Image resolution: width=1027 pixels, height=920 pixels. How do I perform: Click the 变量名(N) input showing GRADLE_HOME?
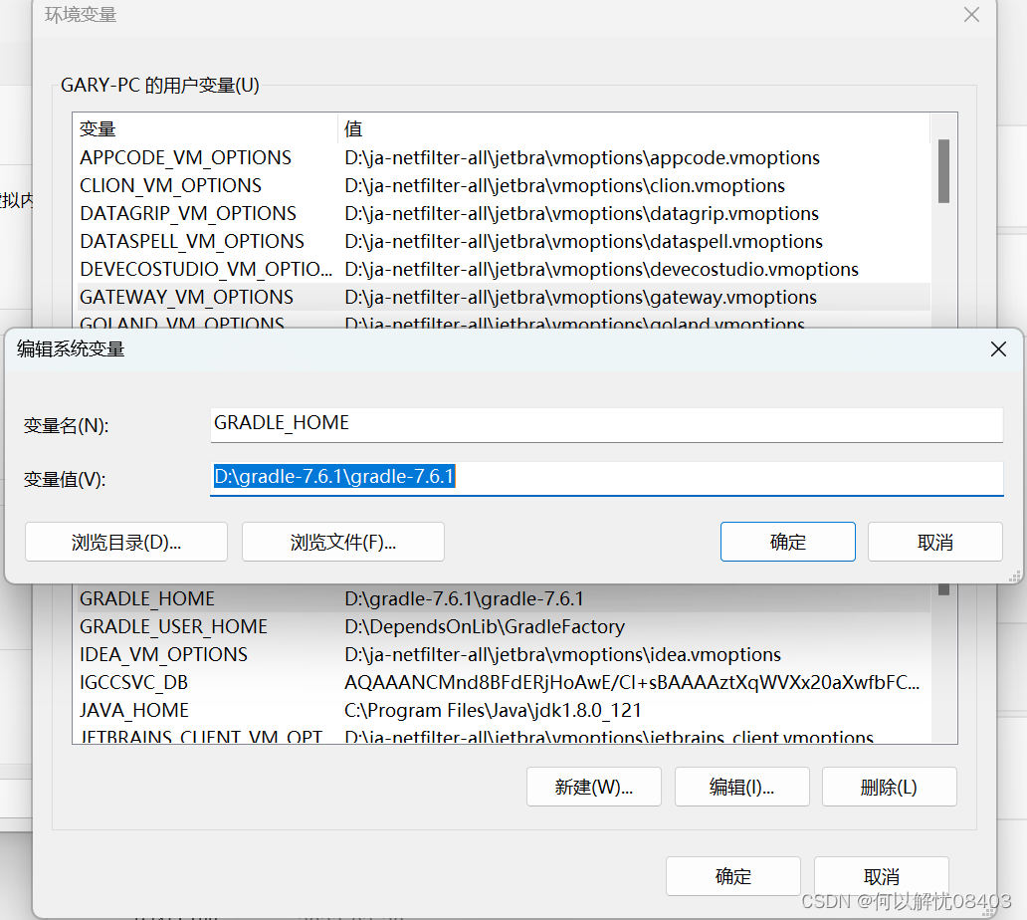tap(605, 422)
